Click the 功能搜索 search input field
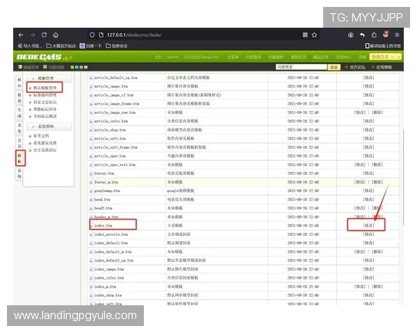Image resolution: width=417 pixels, height=333 pixels. 300,67
